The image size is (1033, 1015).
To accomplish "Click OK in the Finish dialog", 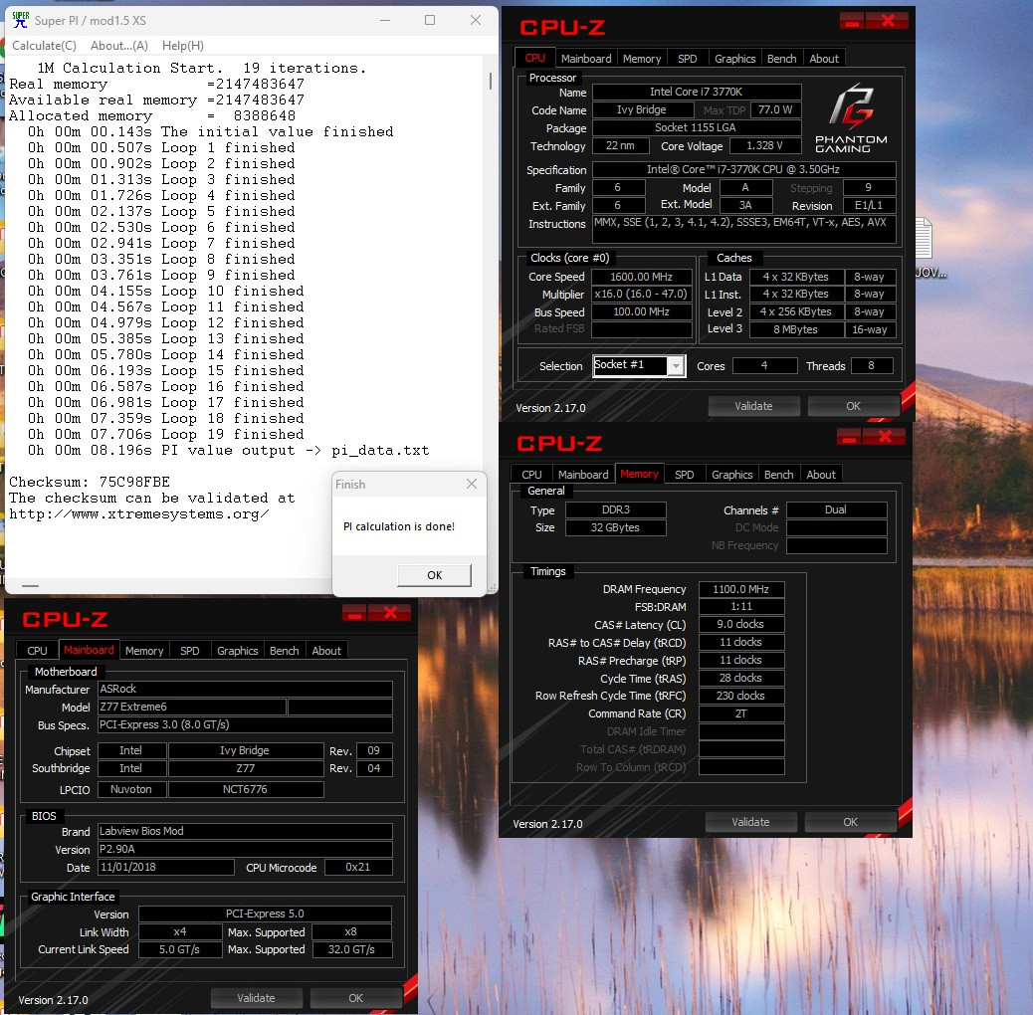I will [434, 575].
